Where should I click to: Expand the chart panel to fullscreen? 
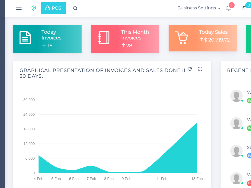pos(200,69)
